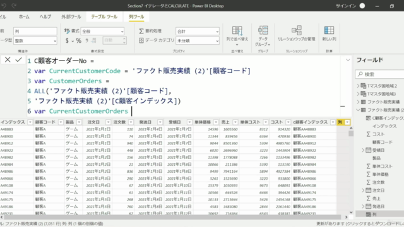Open the currency format dropdown arrow
The width and height of the screenshot is (404, 227).
73,41
